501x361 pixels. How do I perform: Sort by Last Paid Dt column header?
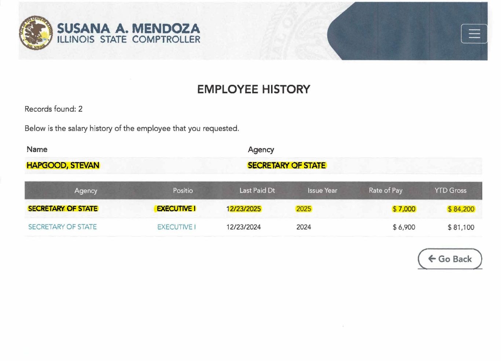coord(257,191)
